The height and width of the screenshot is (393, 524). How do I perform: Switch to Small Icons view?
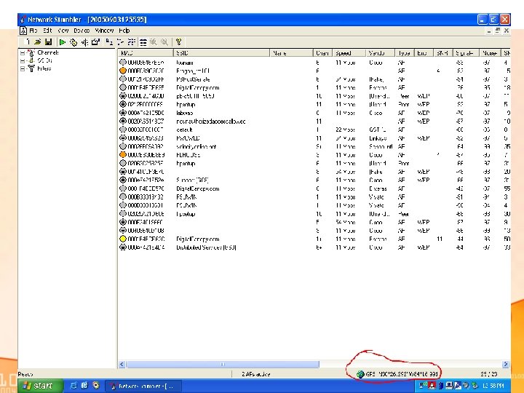[121, 42]
